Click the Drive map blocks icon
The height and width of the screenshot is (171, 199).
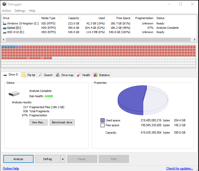pyautogui.click(x=58, y=75)
